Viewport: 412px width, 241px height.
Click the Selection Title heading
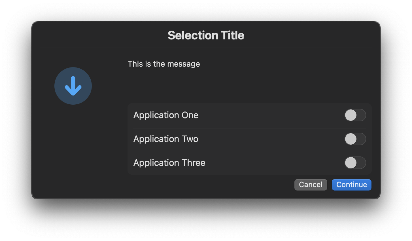click(x=206, y=35)
